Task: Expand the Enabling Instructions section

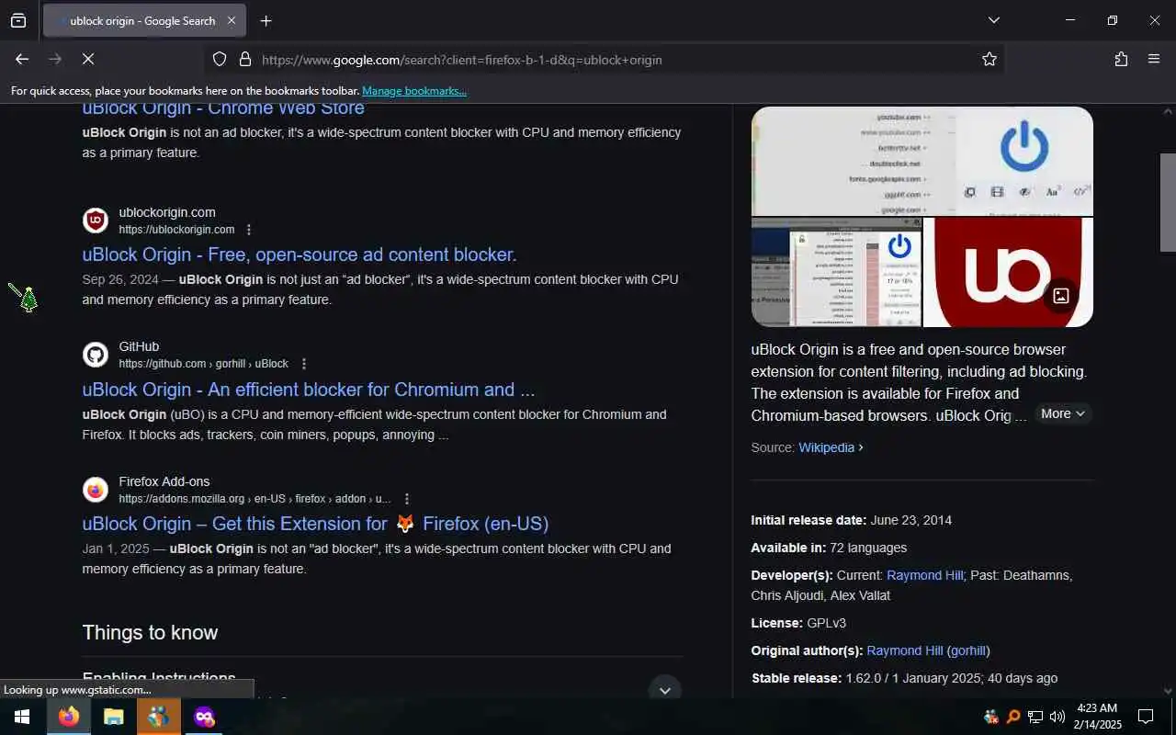Action: (665, 689)
